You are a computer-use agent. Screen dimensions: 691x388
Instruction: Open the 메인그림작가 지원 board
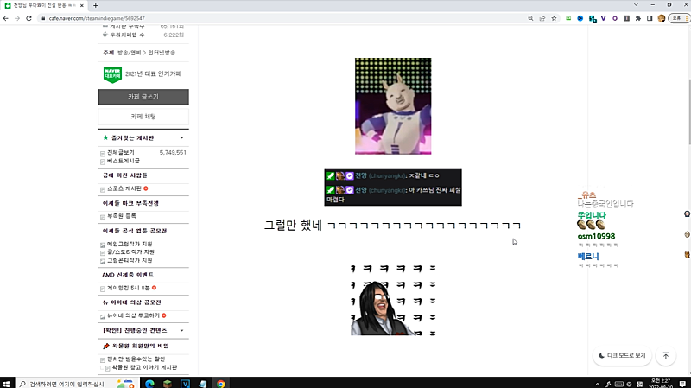point(130,244)
